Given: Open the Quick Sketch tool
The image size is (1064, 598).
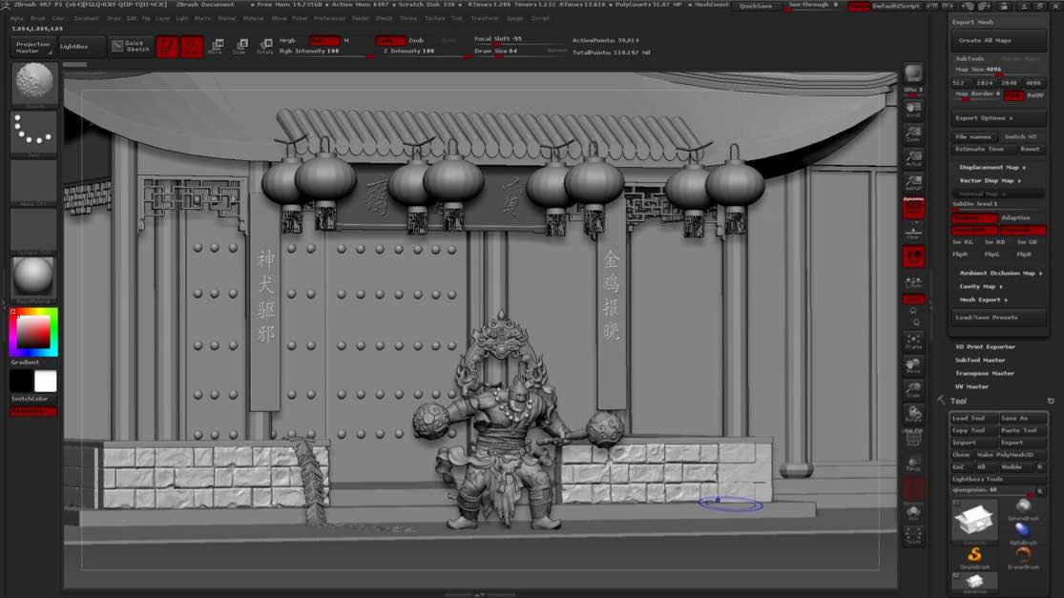Looking at the screenshot, I should pyautogui.click(x=131, y=46).
